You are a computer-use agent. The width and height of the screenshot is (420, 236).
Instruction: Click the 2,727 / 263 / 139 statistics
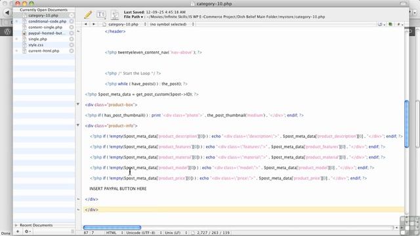click(213, 233)
